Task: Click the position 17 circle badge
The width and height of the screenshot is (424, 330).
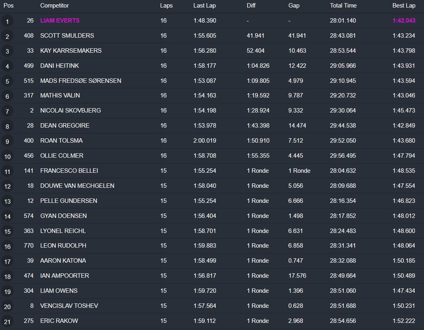Action: pyautogui.click(x=7, y=261)
